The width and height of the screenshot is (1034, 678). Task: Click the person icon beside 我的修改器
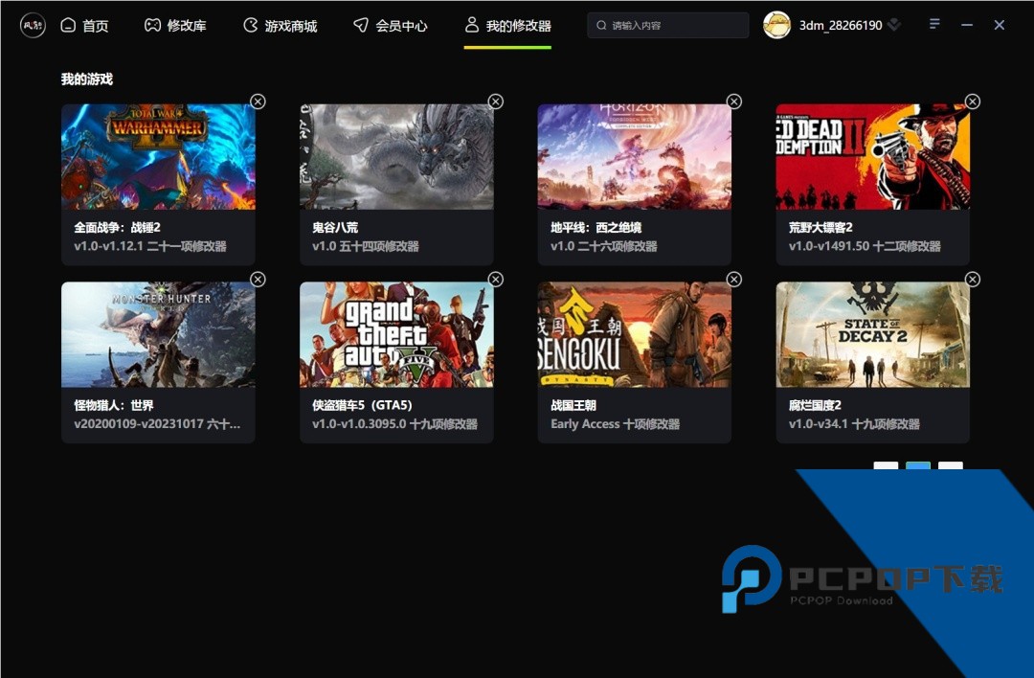471,25
